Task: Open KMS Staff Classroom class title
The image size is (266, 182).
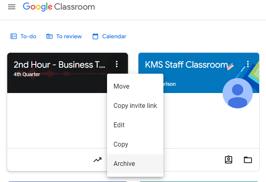Action: [x=186, y=65]
